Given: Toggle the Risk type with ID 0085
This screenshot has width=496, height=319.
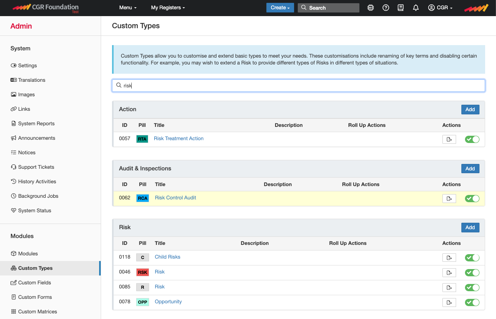Looking at the screenshot, I should 472,288.
